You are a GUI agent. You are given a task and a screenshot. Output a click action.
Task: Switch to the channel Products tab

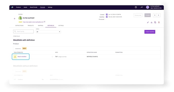coord(31,26)
